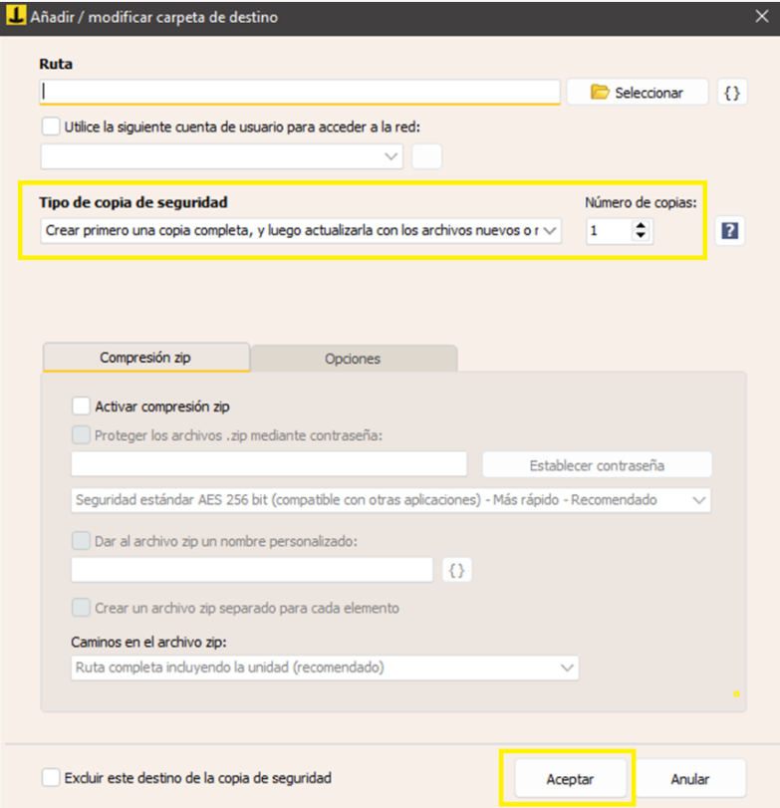Expand Caminos en el archivo zip dropdown
Screen dimensions: 780x808
pos(325,668)
